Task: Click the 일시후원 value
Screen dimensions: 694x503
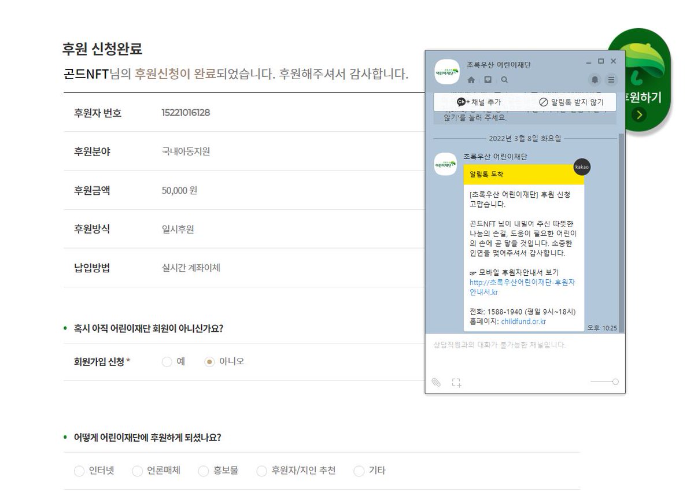Action: [x=178, y=229]
